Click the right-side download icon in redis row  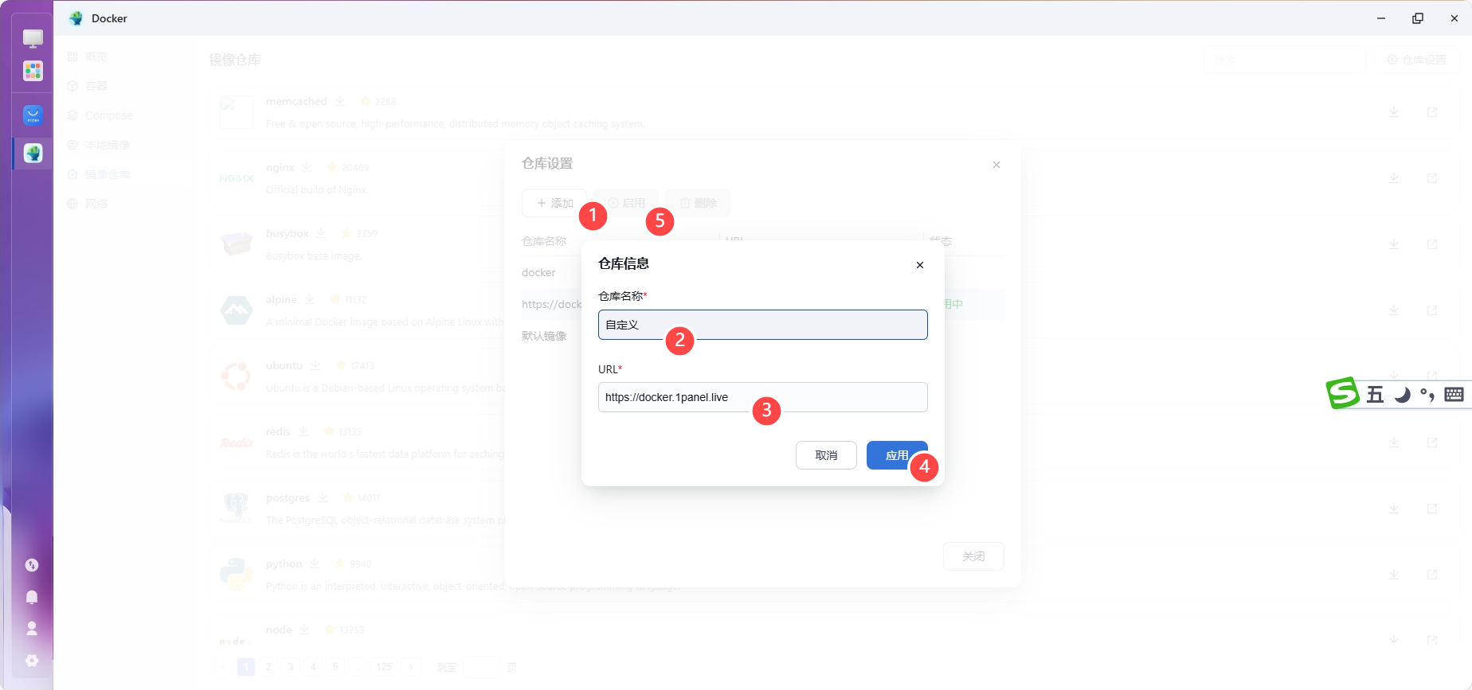tap(1394, 442)
